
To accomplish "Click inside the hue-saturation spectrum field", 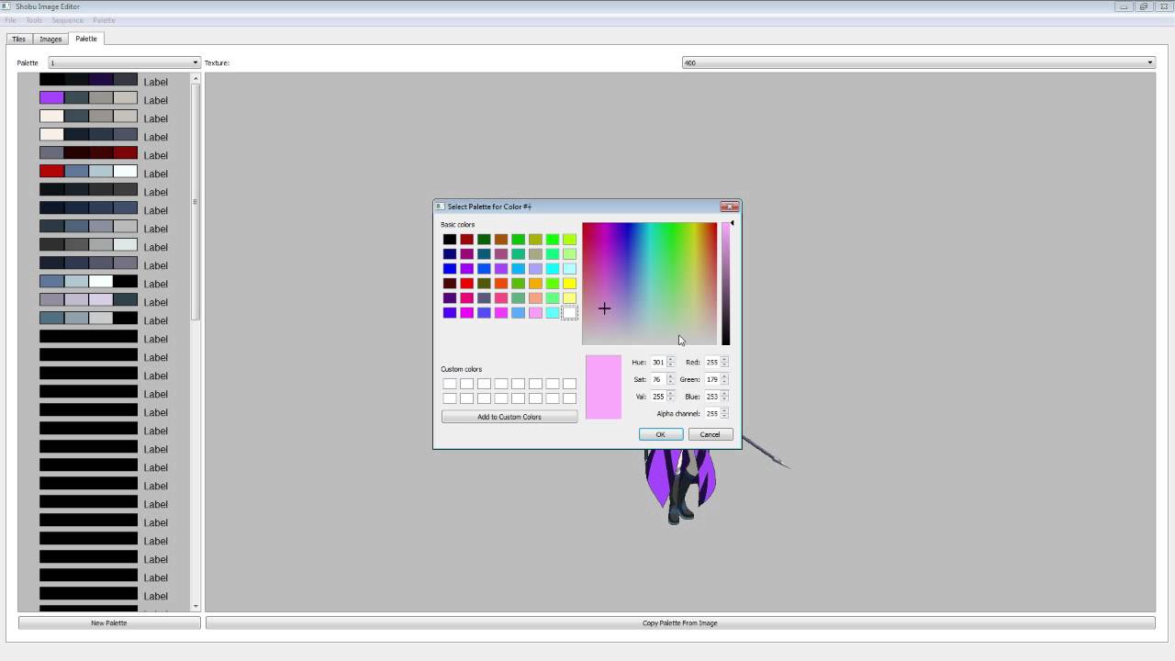I will point(649,284).
